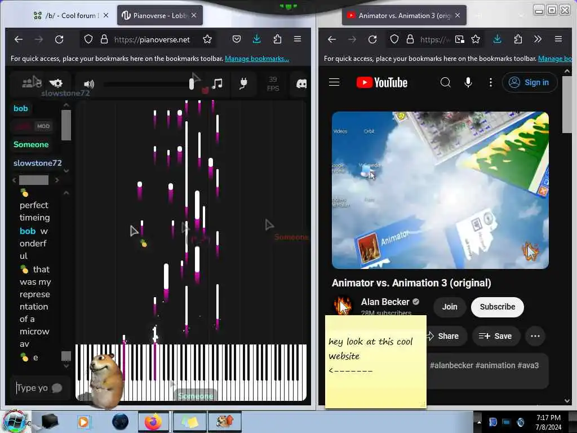
Task: Click left arrow of horizontal scrollbar
Action: pos(14,180)
